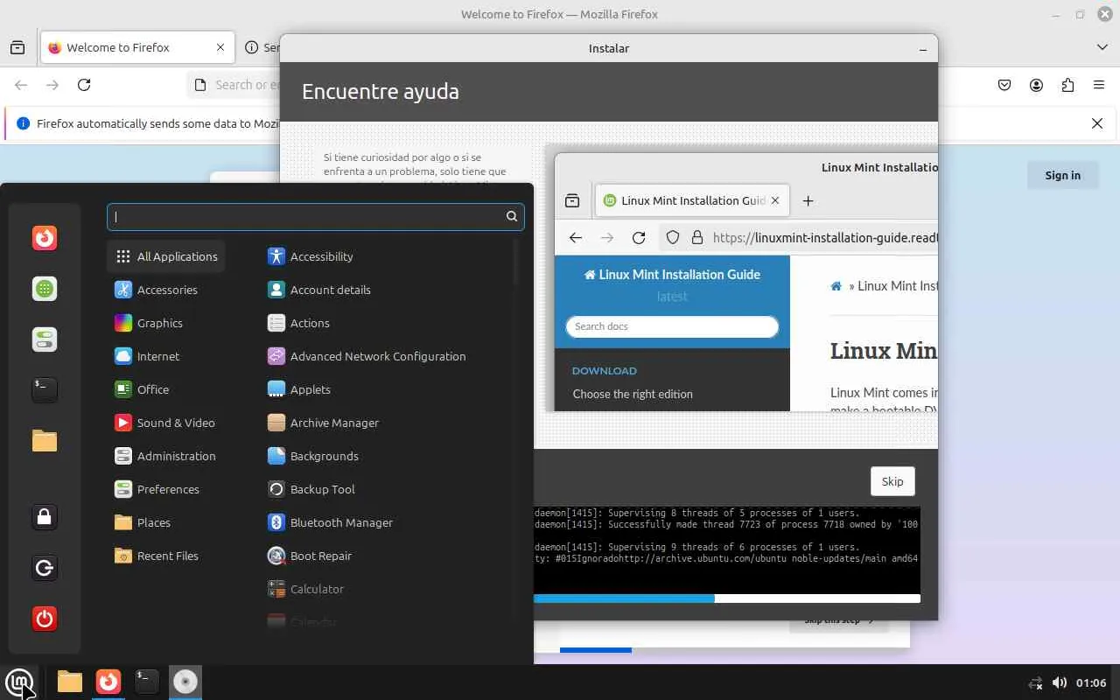The height and width of the screenshot is (700, 1120).
Task: Open the Firefox View button
Action: [x=17, y=47]
